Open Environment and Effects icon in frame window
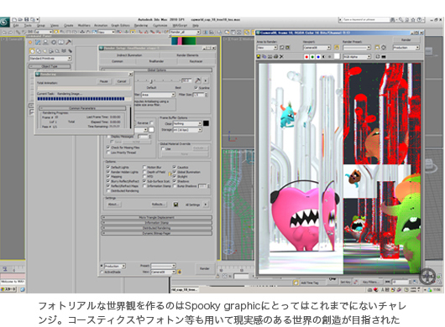Screen dimensions: 445x327 (384, 47)
